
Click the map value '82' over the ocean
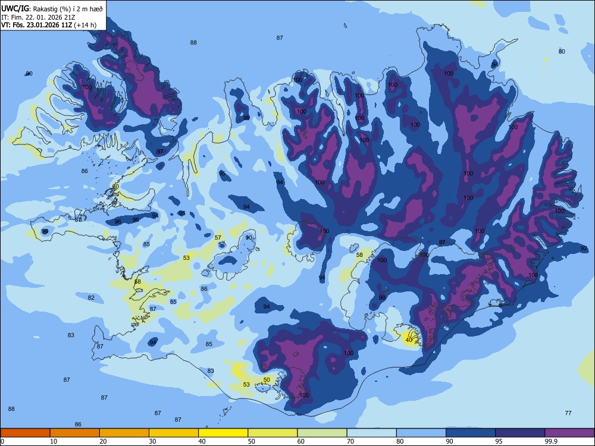(91, 298)
